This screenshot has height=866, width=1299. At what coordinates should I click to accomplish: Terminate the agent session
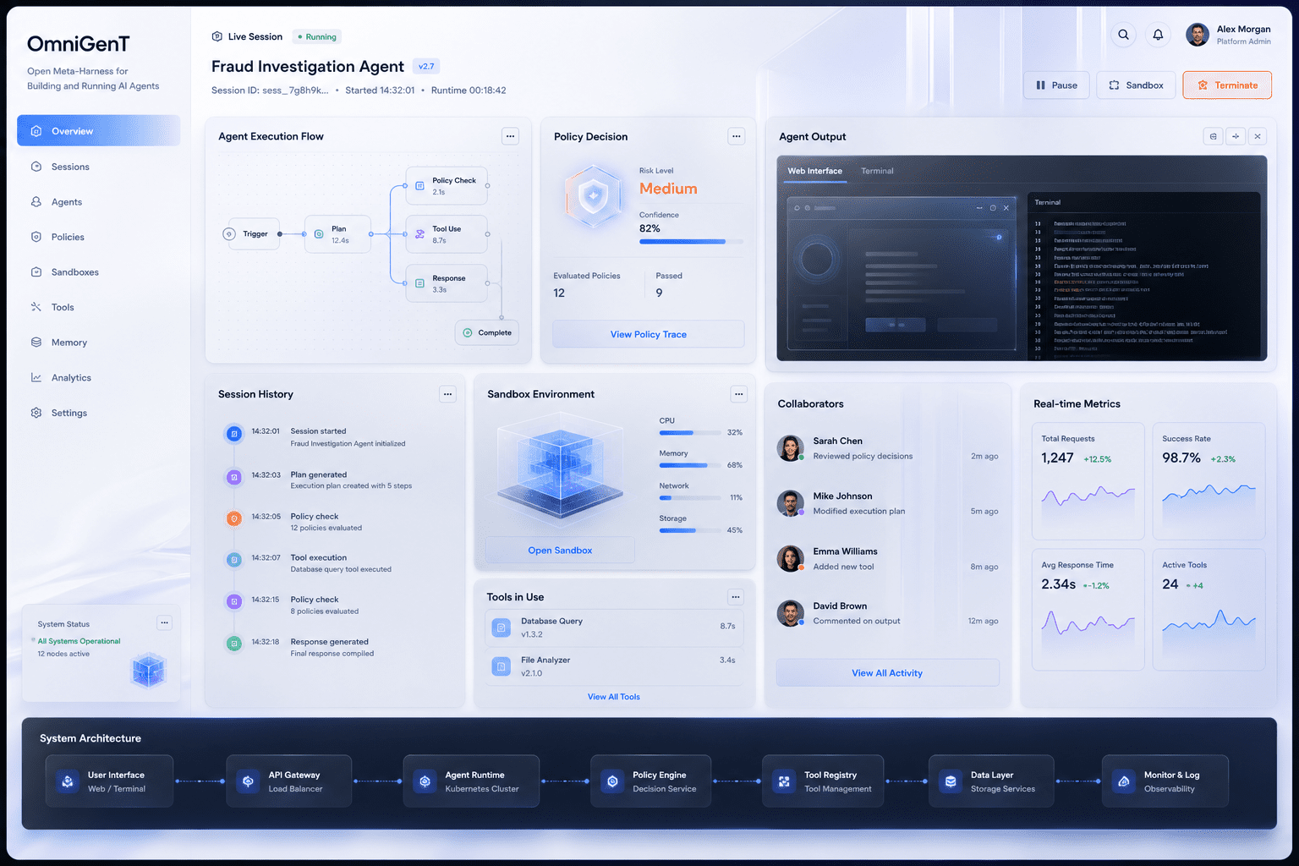click(1227, 85)
